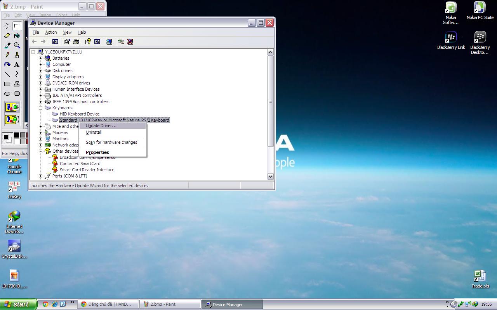Click the red X Uninstall toolbar icon
The width and height of the screenshot is (497, 310).
pyautogui.click(x=130, y=41)
